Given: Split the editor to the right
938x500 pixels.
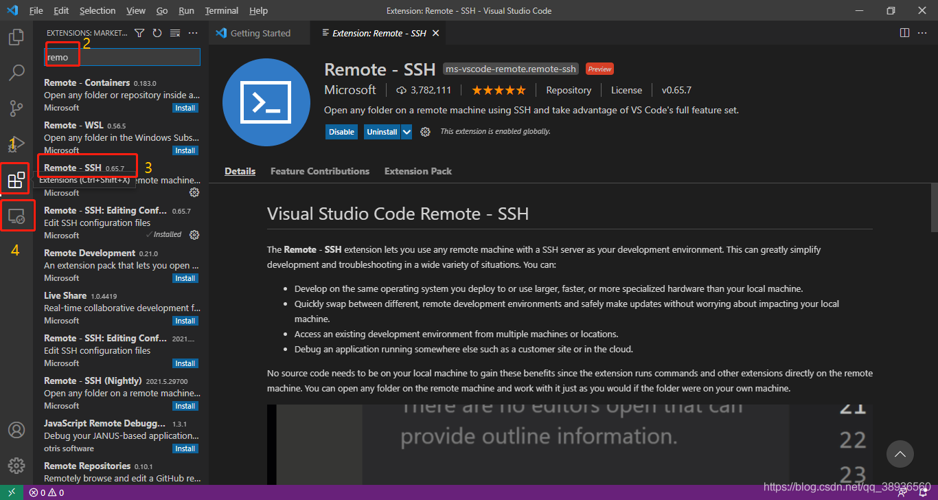Looking at the screenshot, I should point(904,33).
